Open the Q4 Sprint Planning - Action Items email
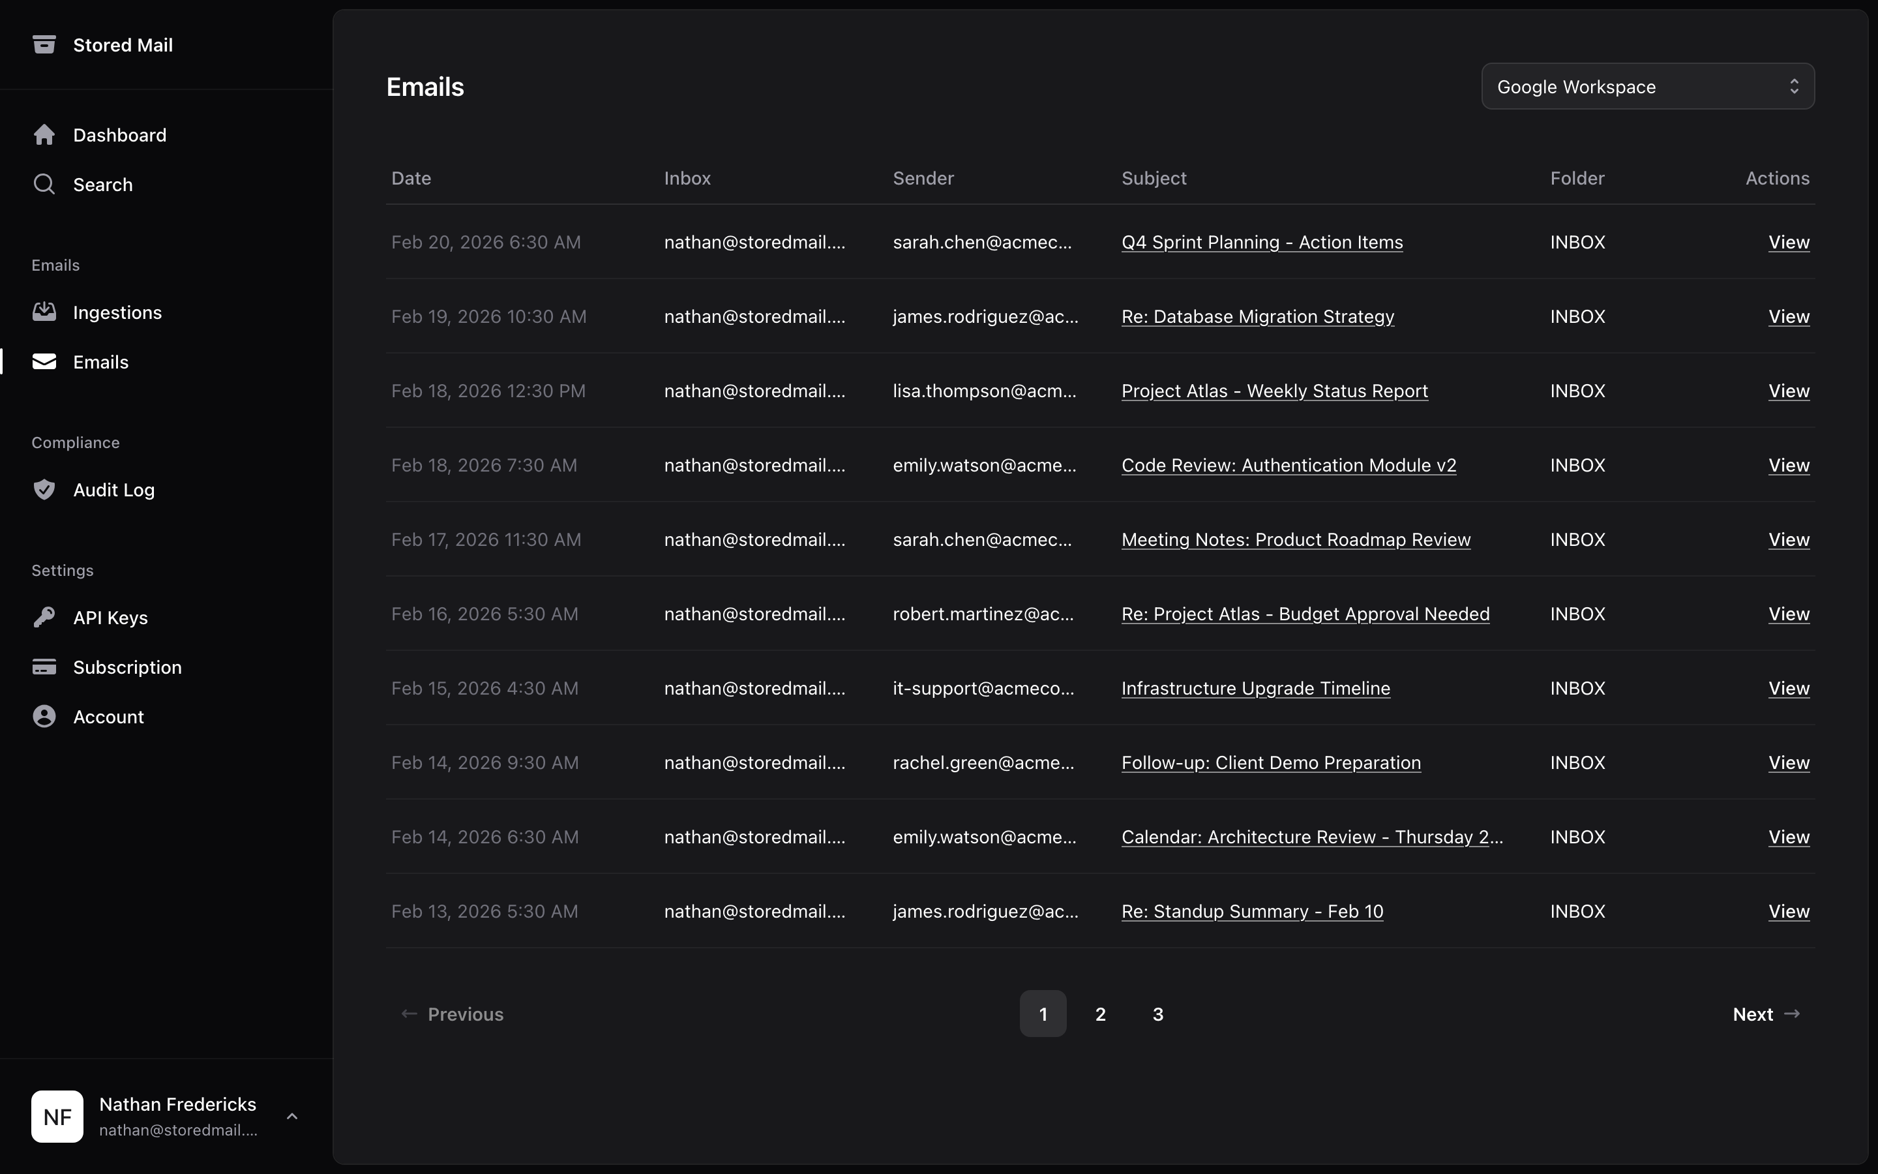The height and width of the screenshot is (1174, 1878). point(1262,242)
